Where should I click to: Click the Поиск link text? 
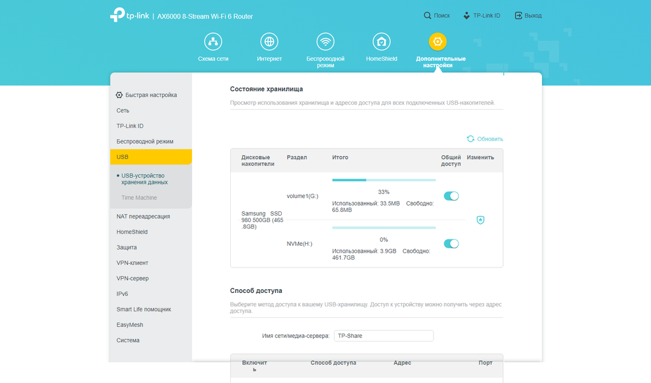[x=442, y=15]
